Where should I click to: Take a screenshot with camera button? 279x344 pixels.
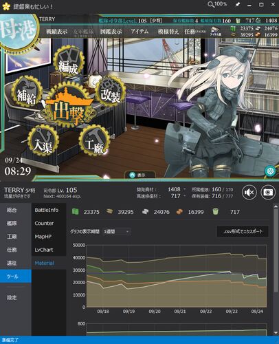pyautogui.click(x=268, y=192)
